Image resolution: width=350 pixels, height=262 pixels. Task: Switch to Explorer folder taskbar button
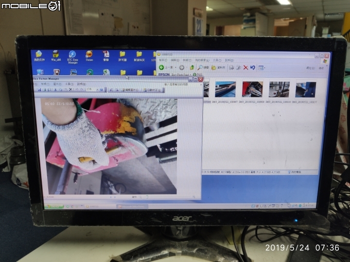click(x=100, y=207)
